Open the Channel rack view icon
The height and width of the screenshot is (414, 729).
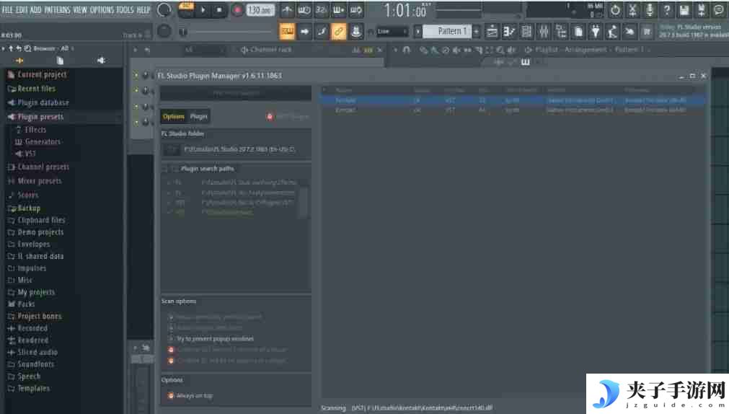(526, 32)
